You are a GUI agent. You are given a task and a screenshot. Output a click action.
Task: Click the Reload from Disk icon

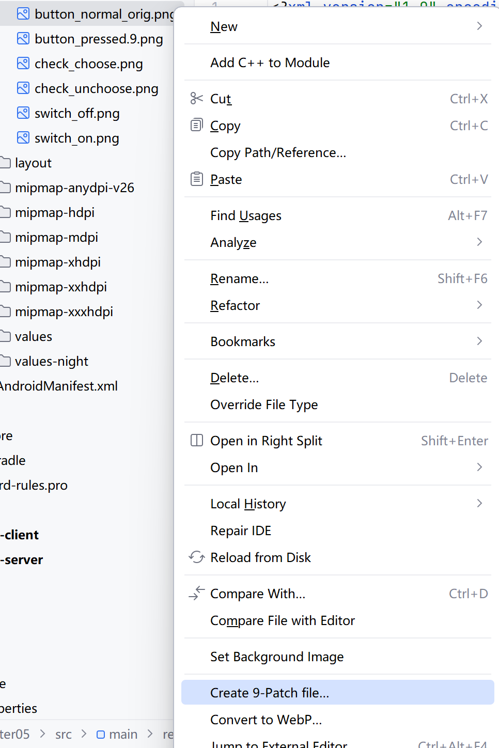[196, 557]
